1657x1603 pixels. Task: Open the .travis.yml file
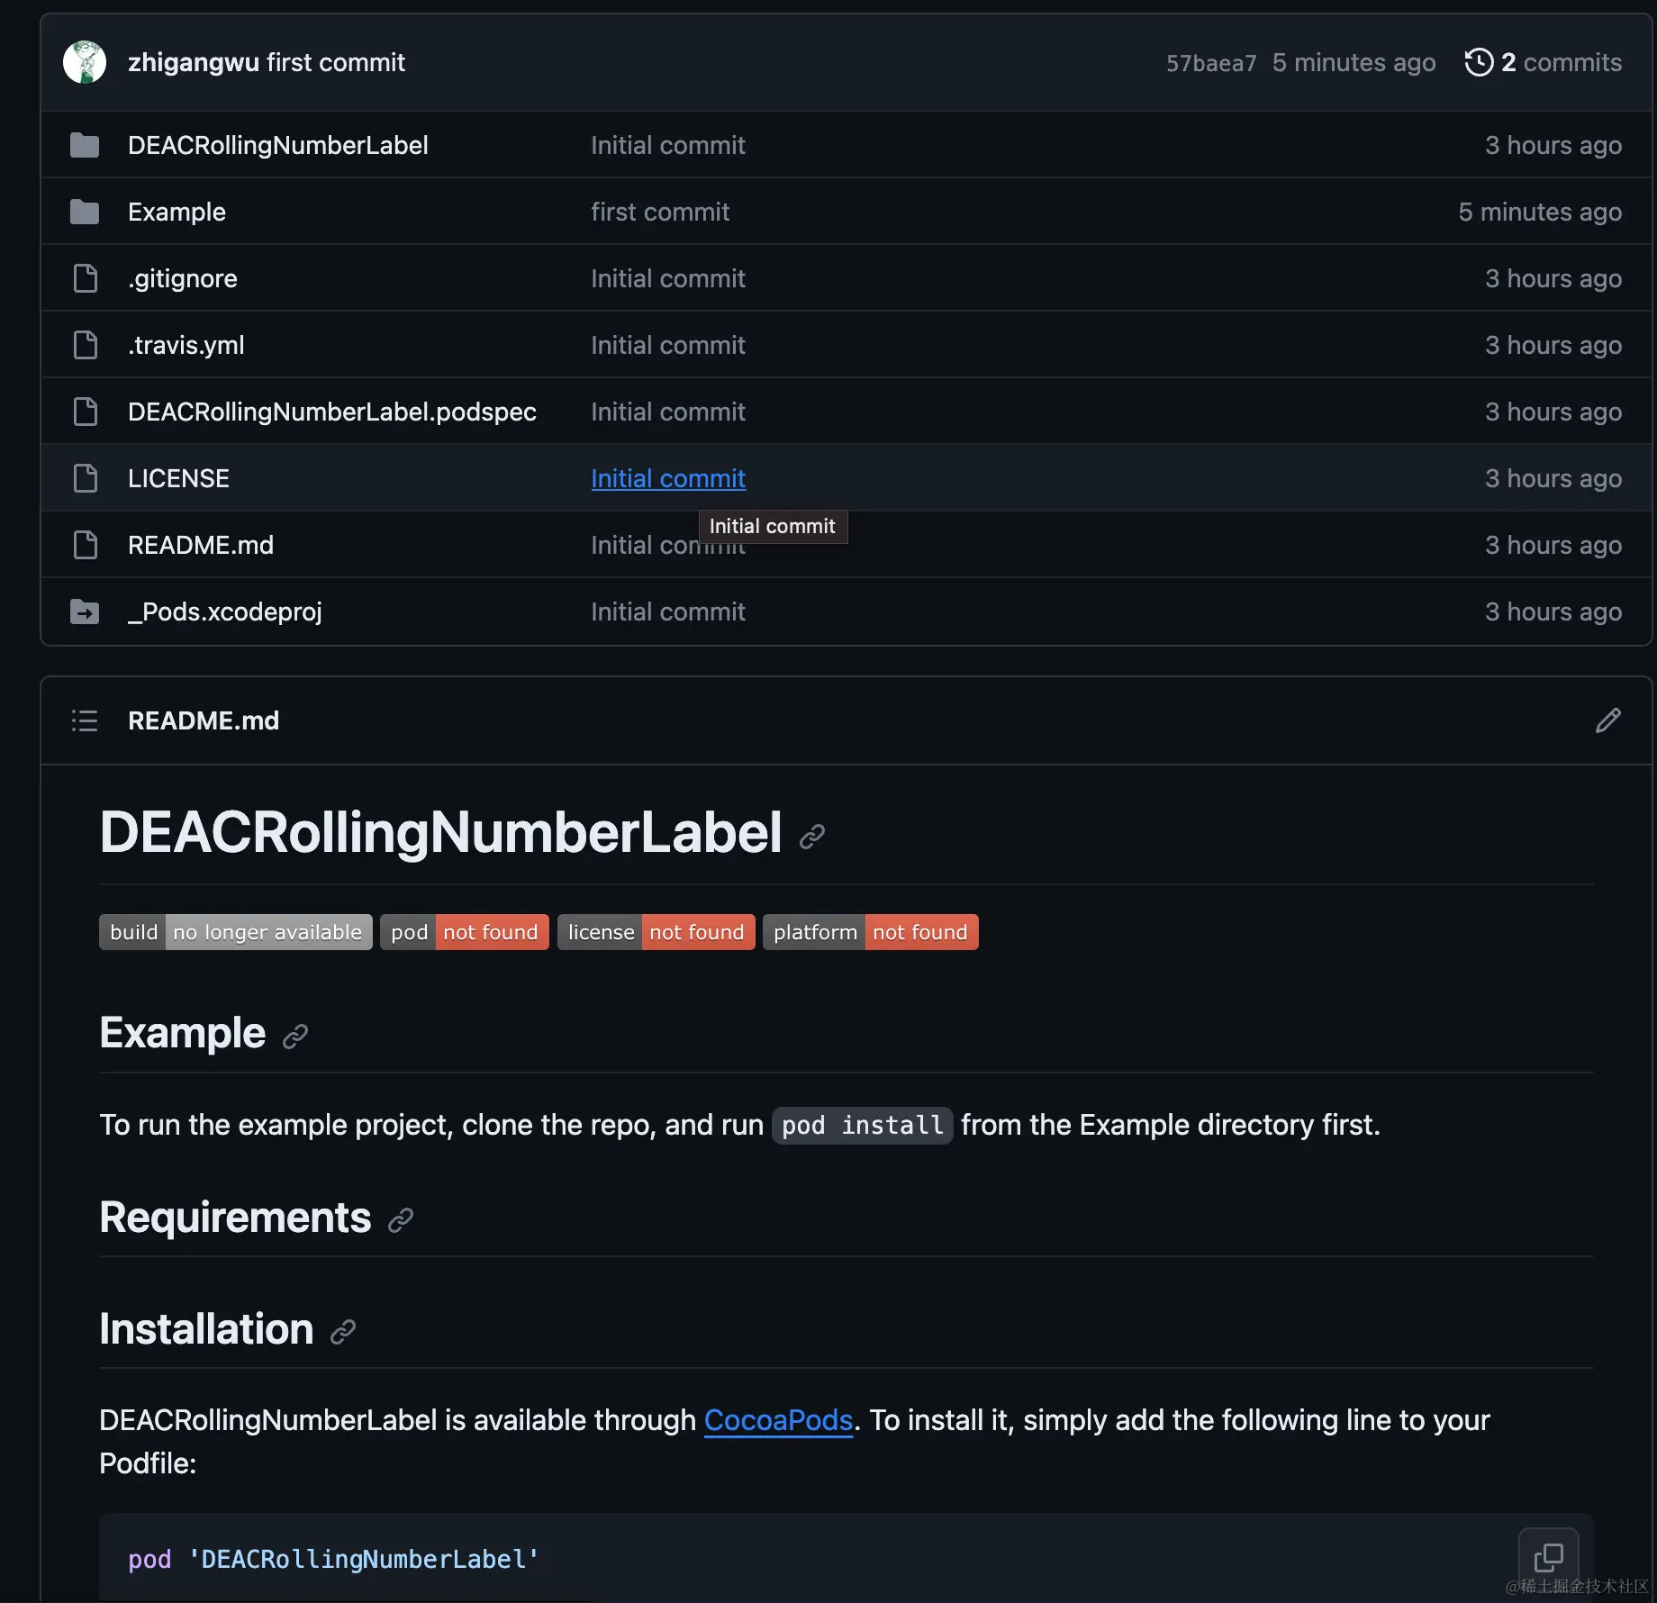(x=186, y=345)
